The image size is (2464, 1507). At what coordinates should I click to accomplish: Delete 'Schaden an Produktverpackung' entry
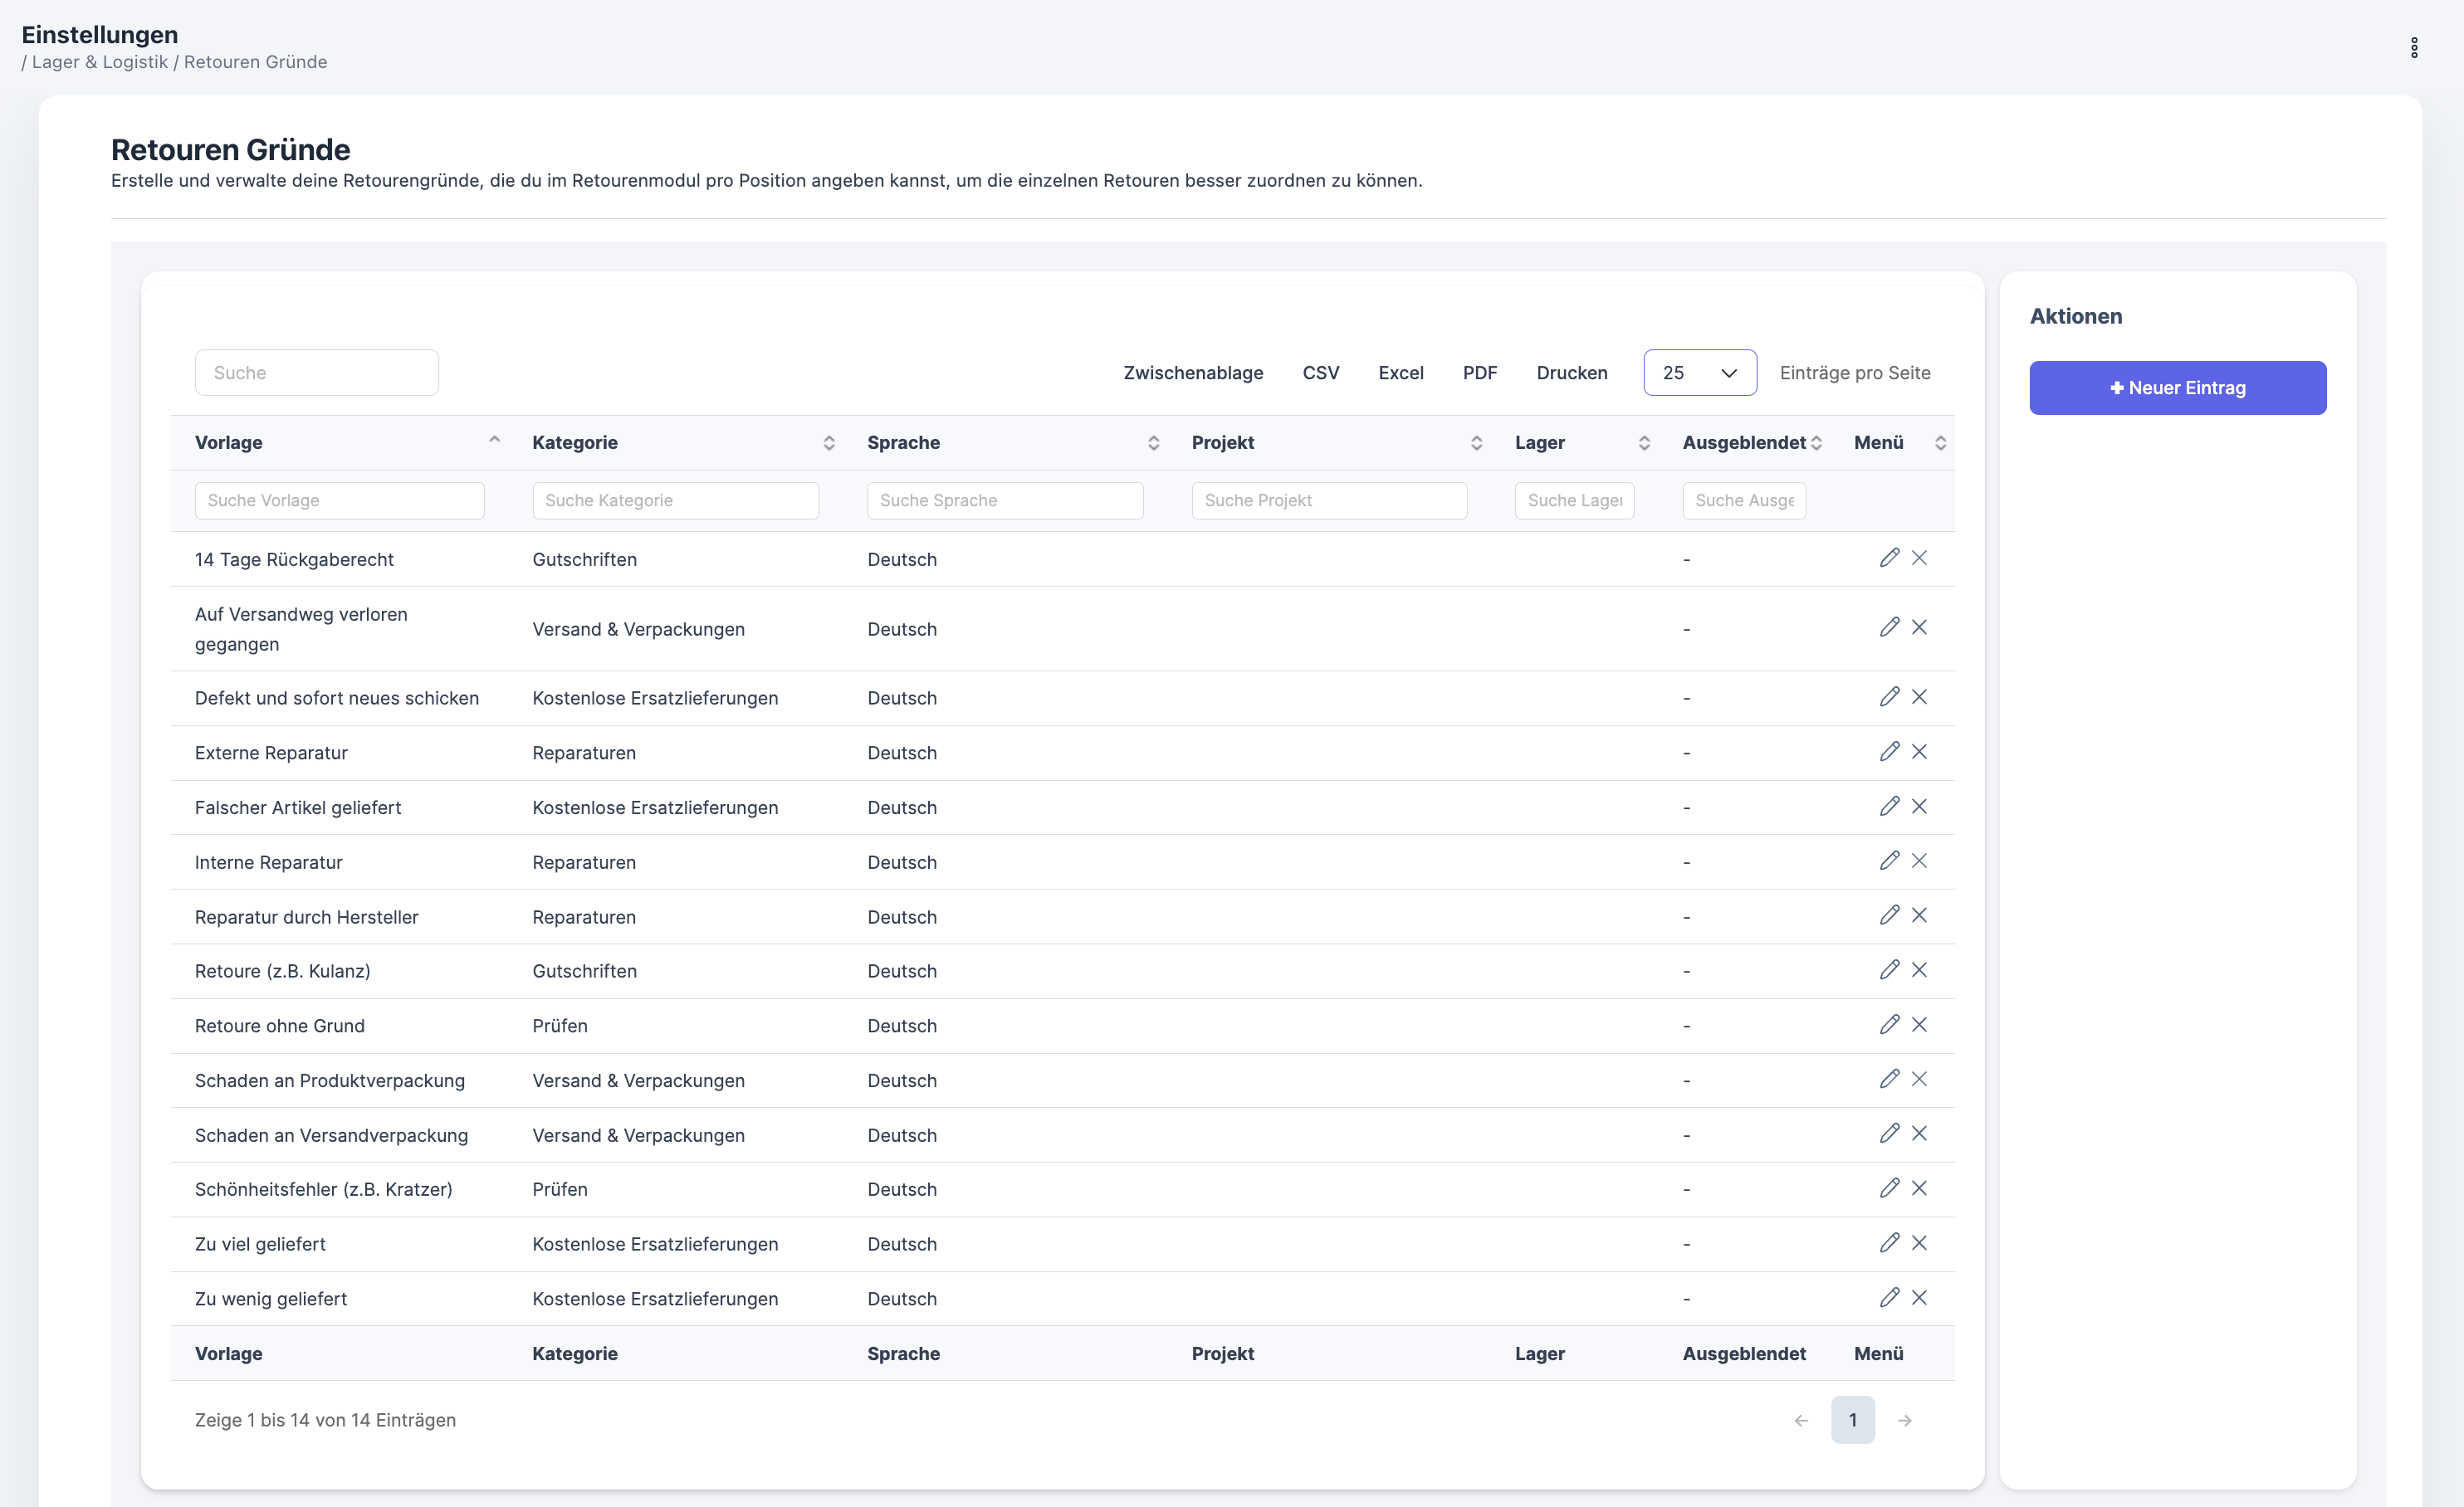[x=1919, y=1078]
